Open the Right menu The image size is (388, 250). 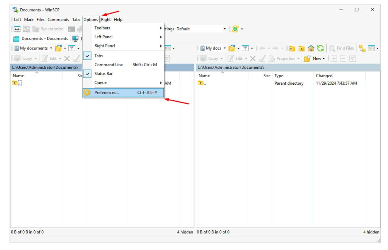click(106, 20)
